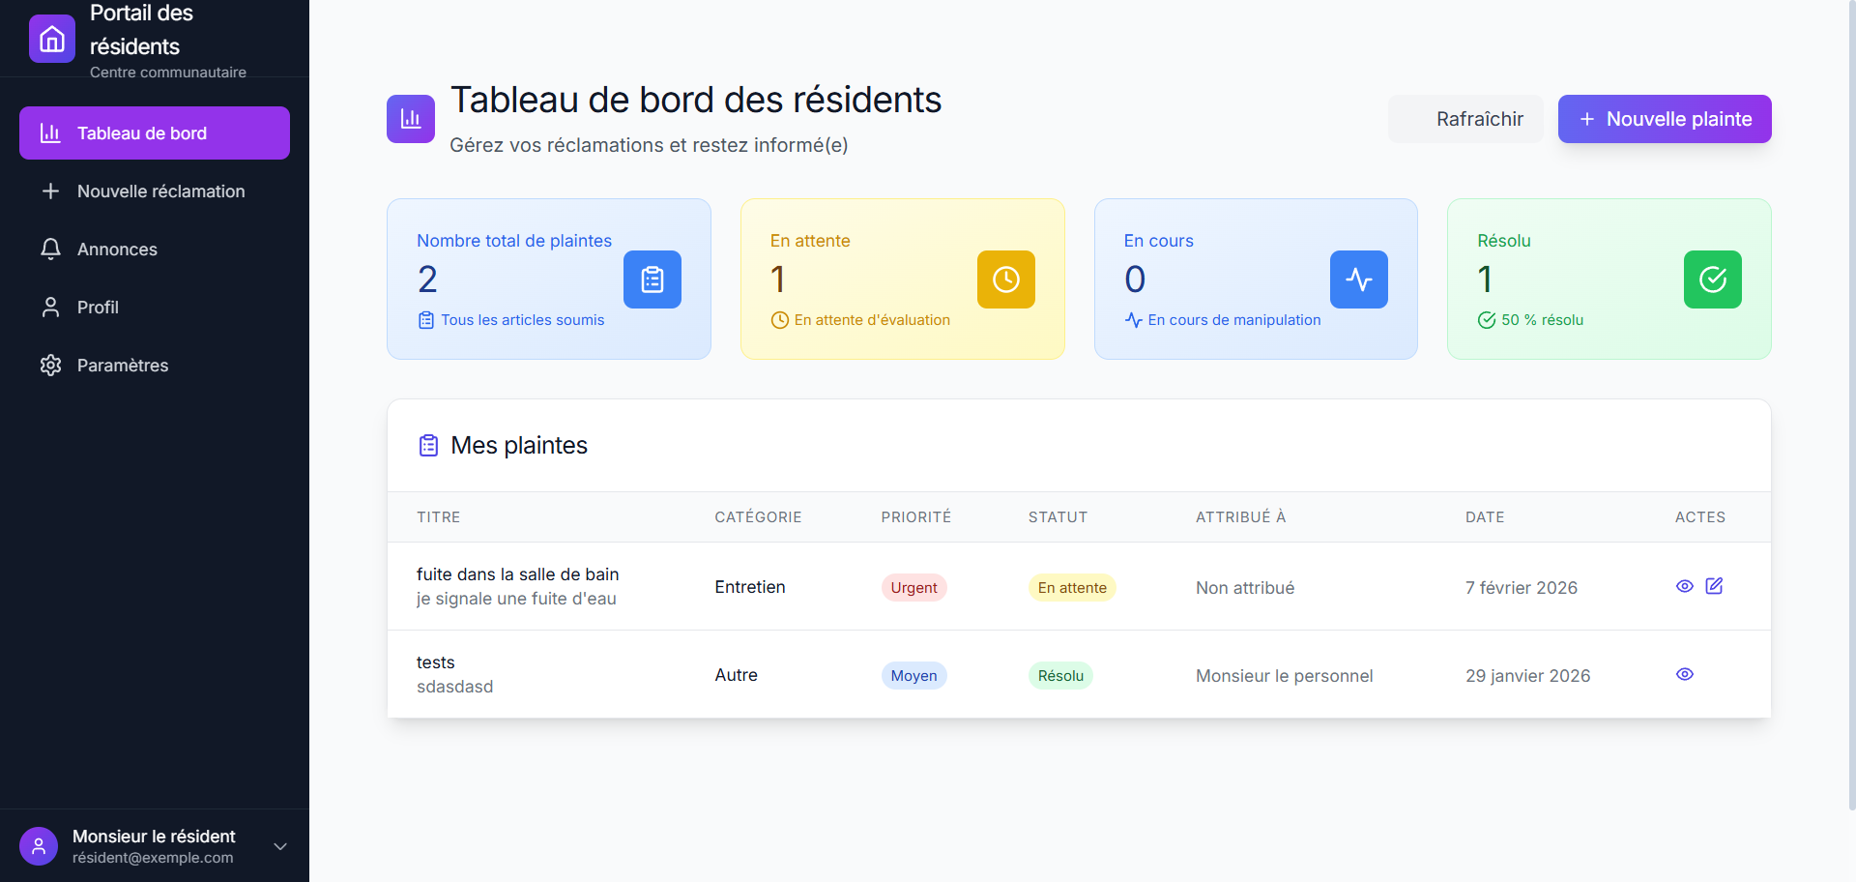Select Tableau de bord in the sidebar
This screenshot has width=1856, height=882.
coord(155,132)
